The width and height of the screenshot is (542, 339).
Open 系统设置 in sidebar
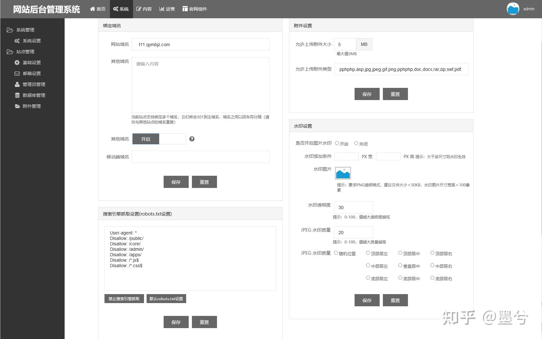(x=28, y=41)
